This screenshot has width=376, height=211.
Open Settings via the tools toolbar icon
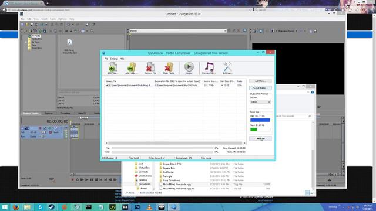(x=227, y=68)
